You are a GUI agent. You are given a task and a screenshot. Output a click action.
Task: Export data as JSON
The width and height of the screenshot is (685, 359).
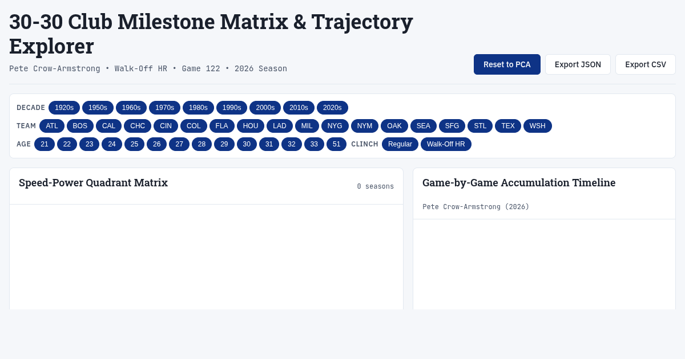click(x=578, y=64)
